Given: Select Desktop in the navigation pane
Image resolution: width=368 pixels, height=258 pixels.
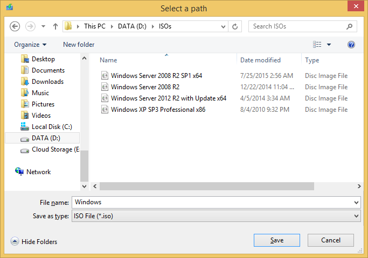Looking at the screenshot, I should 43,59.
